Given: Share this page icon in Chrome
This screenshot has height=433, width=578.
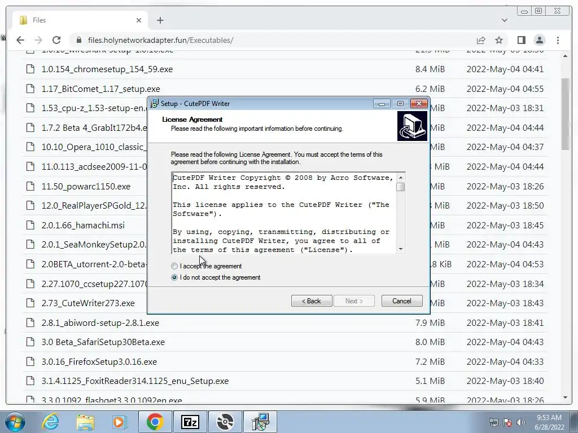Looking at the screenshot, I should tap(481, 40).
